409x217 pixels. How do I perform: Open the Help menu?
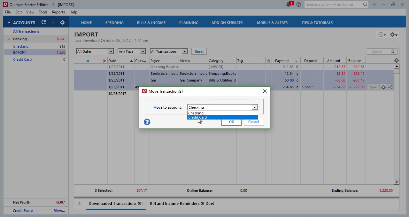73,12
